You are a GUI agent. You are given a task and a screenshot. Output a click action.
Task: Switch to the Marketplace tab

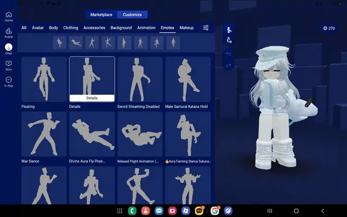(101, 15)
